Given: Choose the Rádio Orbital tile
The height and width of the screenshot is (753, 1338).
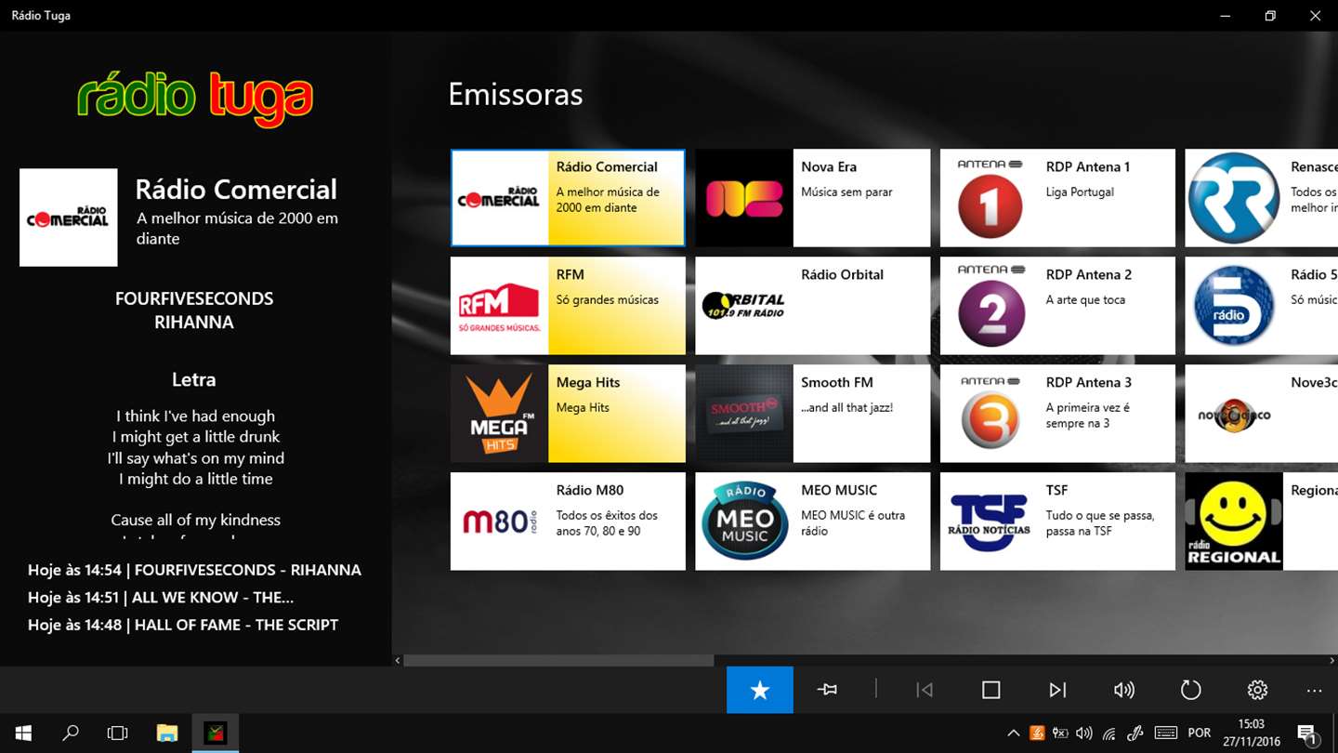Looking at the screenshot, I should coord(813,306).
